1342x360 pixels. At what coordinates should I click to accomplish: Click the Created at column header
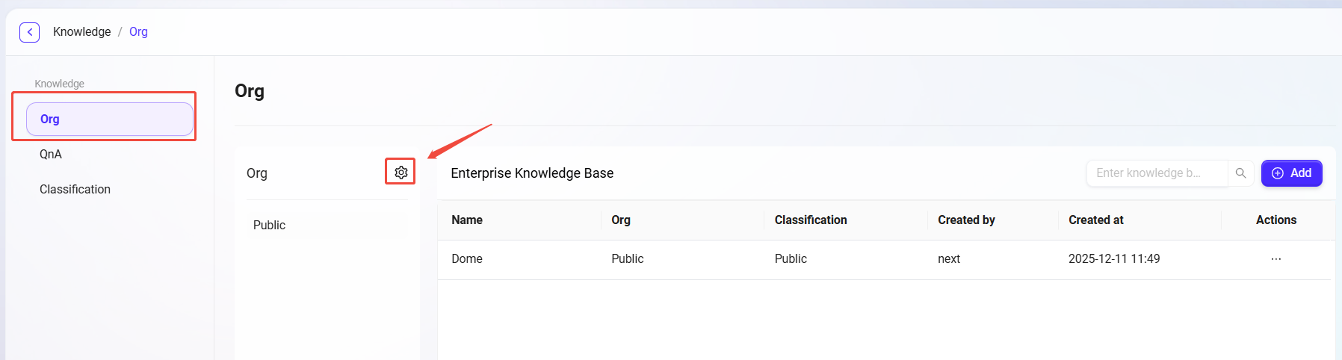click(1096, 220)
